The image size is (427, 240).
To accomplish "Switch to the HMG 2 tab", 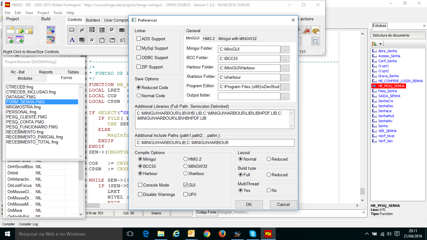I will (x=209, y=39).
